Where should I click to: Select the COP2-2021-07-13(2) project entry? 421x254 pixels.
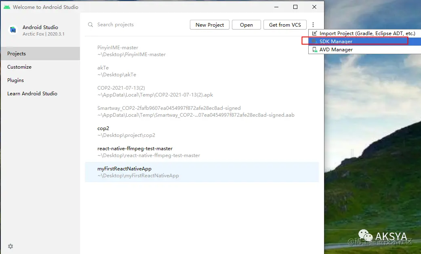tap(202, 91)
